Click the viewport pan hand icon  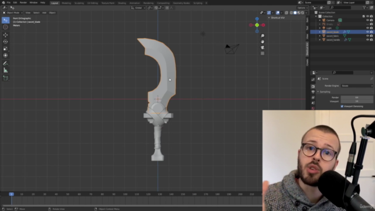[262, 42]
